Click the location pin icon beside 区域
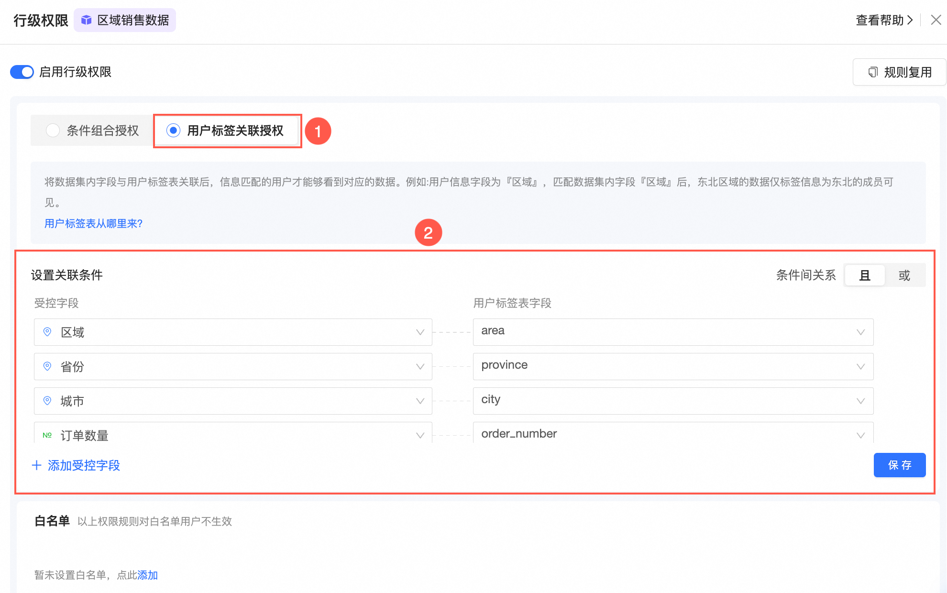 click(47, 332)
